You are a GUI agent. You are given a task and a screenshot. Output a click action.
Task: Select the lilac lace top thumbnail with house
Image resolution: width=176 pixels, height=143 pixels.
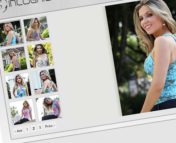pos(36,29)
